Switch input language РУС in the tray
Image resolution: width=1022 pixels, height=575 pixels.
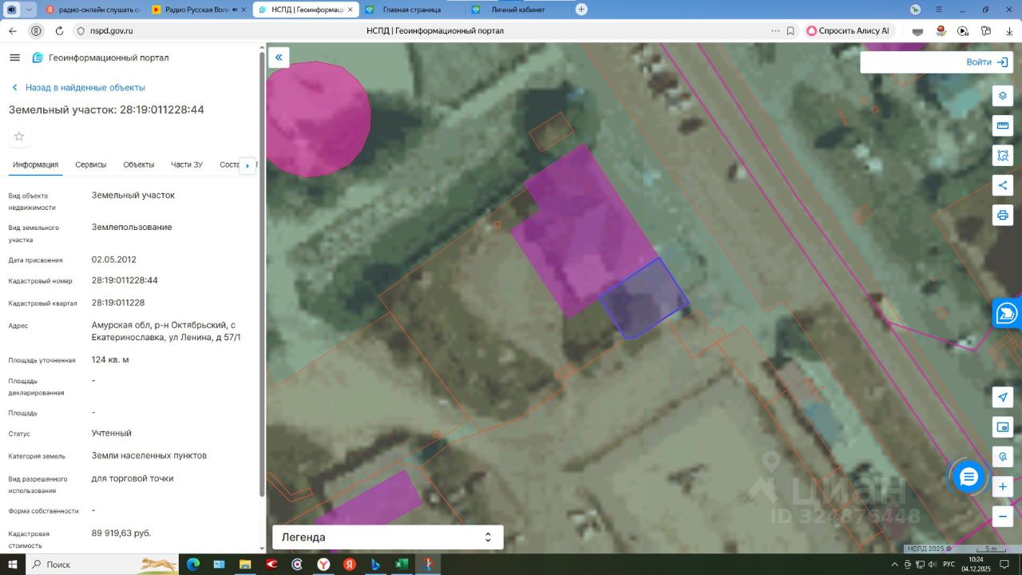tap(949, 565)
